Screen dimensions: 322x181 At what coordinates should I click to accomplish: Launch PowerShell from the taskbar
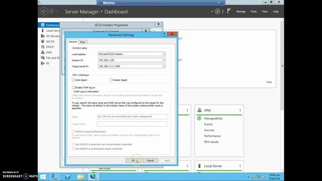tap(67, 176)
